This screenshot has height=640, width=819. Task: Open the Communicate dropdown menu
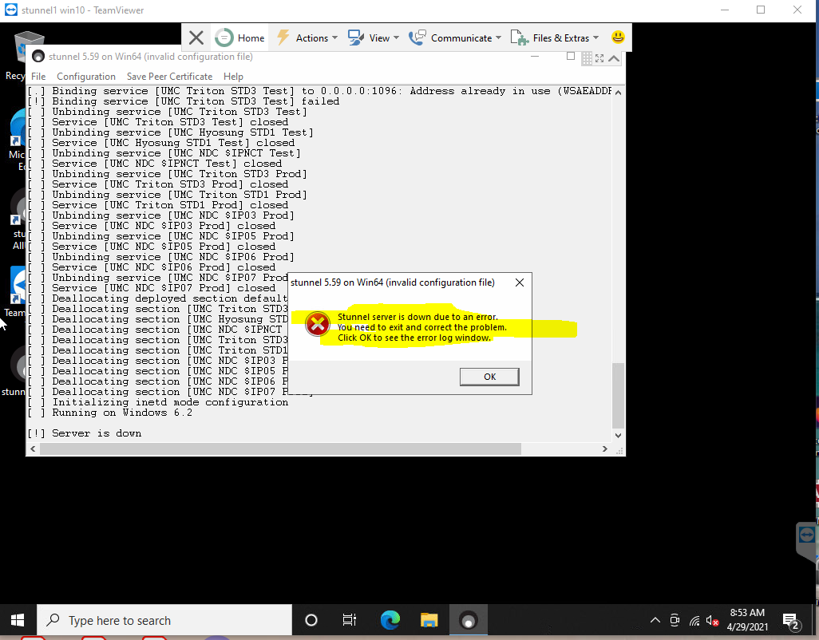tap(455, 38)
